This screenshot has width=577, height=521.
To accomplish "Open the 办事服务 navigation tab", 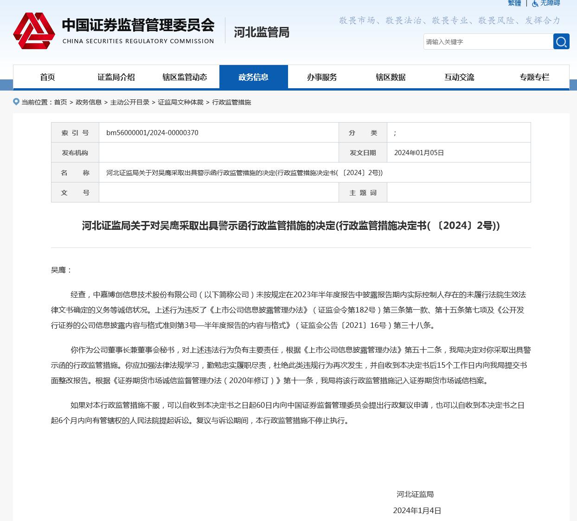I will [322, 77].
